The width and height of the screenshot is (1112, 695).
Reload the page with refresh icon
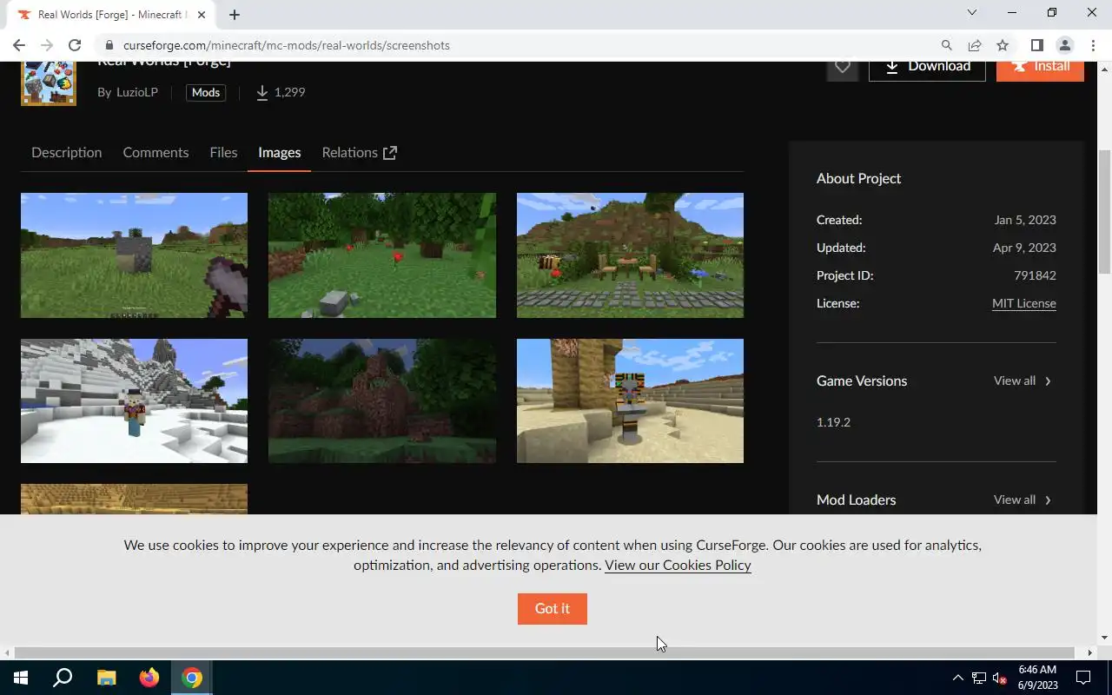[75, 45]
